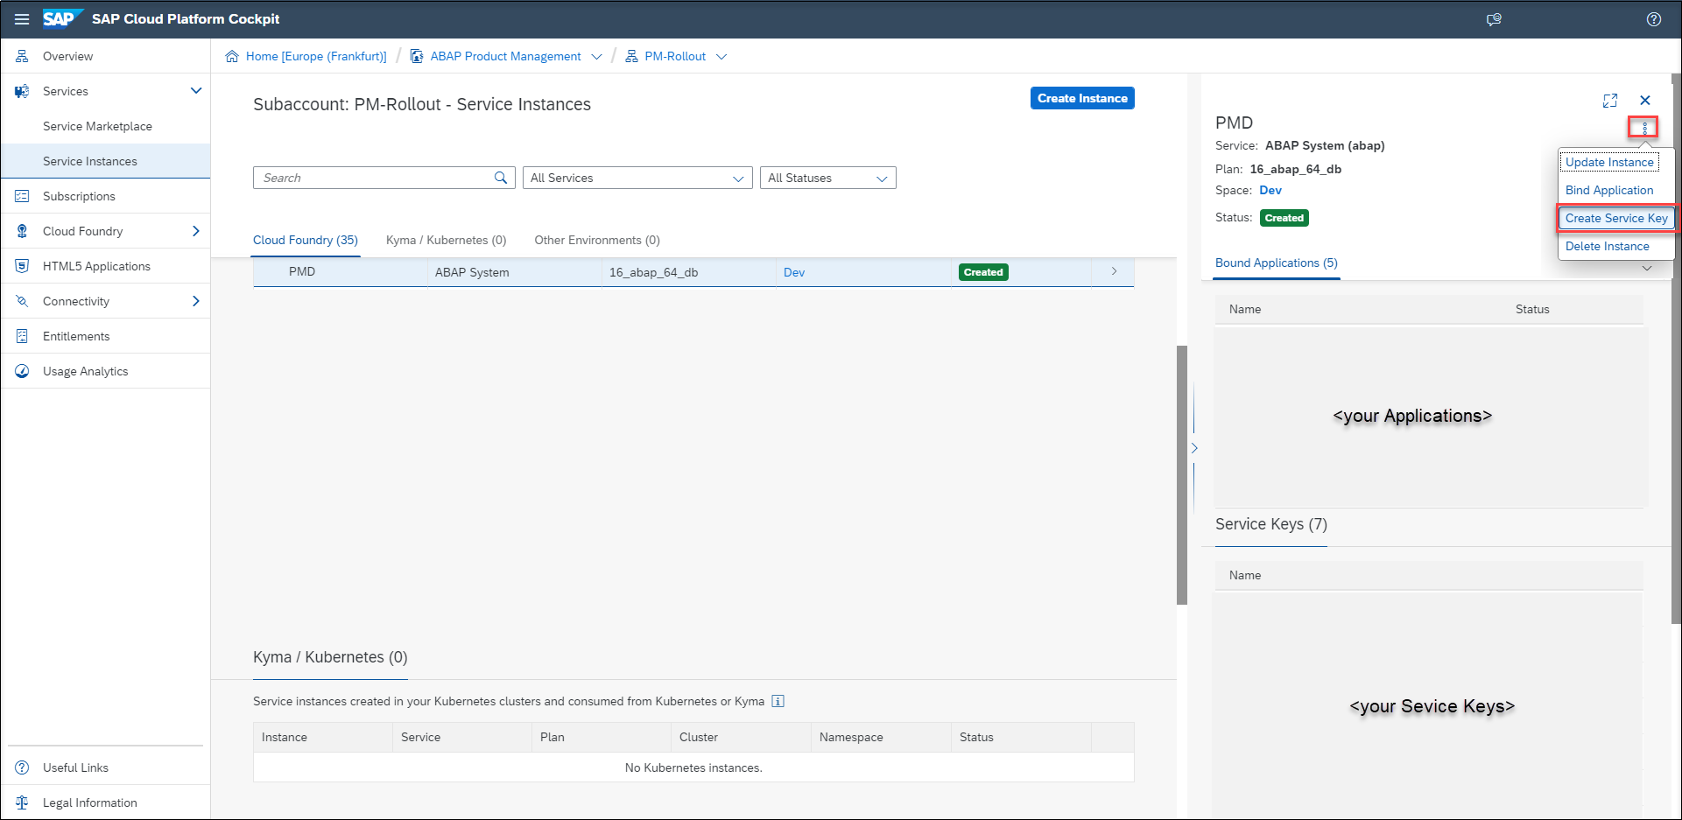1682x820 pixels.
Task: Click the Cluster column header
Action: point(741,737)
